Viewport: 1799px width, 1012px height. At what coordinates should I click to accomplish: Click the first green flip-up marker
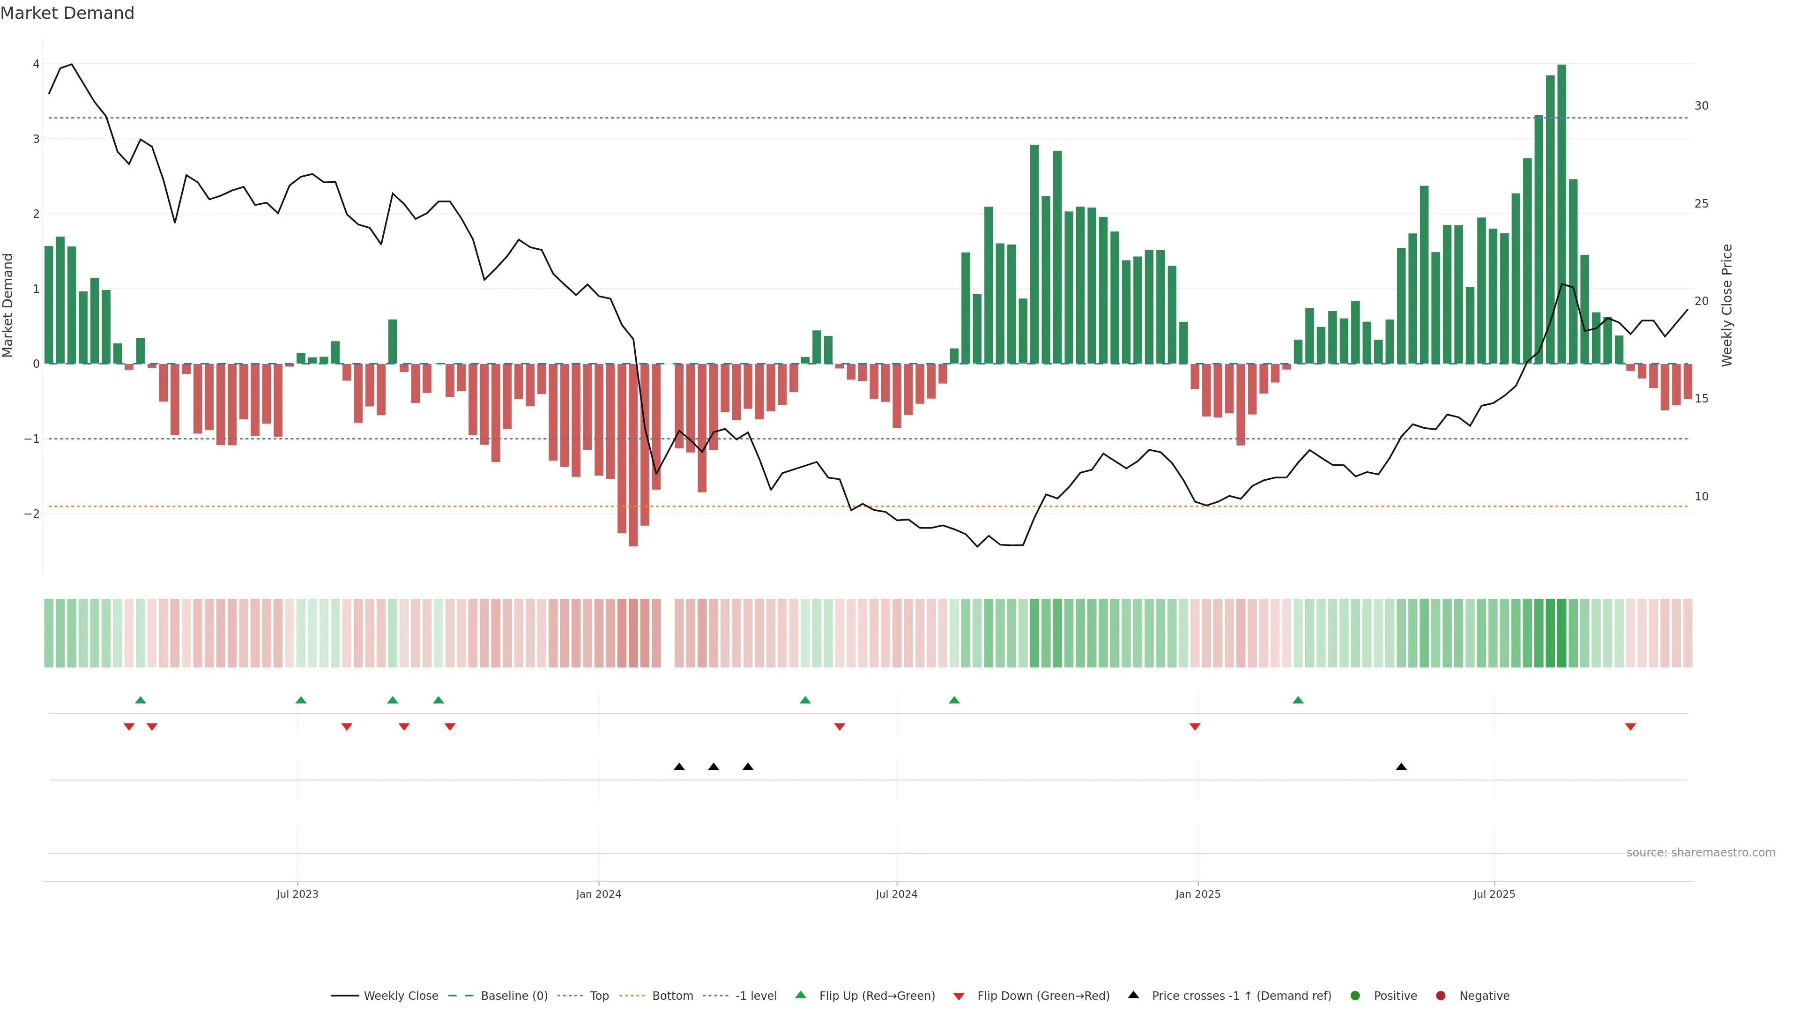point(141,700)
